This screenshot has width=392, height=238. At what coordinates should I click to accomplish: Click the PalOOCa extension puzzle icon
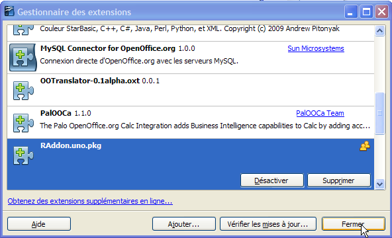[x=23, y=123]
